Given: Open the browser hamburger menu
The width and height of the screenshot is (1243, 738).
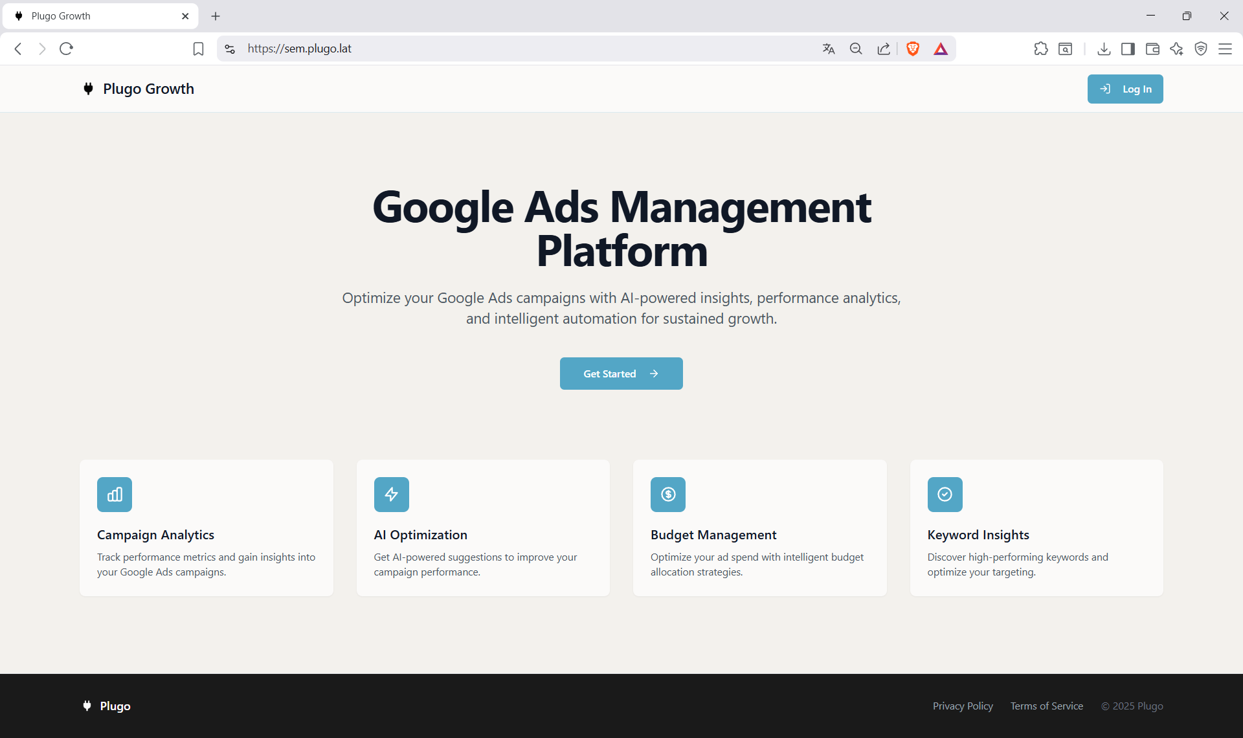Looking at the screenshot, I should pyautogui.click(x=1226, y=49).
